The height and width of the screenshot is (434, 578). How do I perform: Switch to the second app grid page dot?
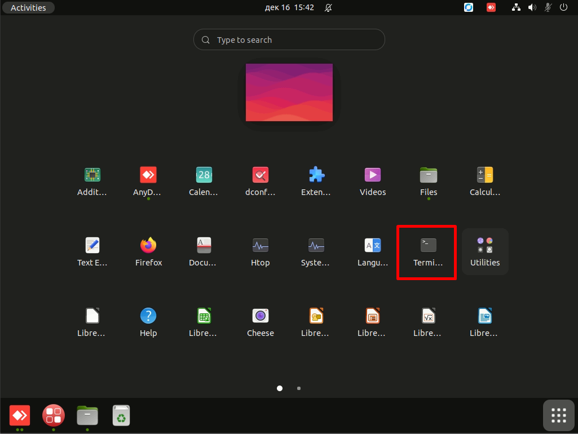299,388
